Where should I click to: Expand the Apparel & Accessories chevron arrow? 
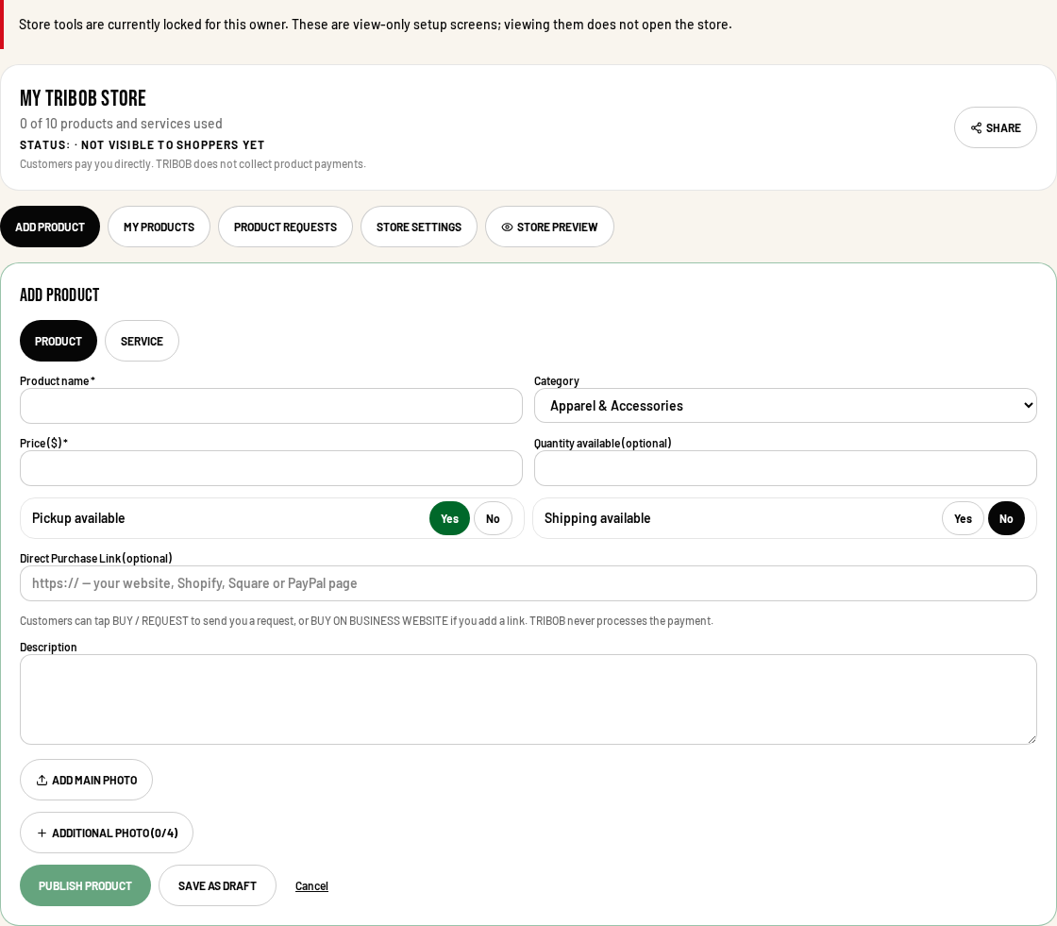click(1028, 405)
